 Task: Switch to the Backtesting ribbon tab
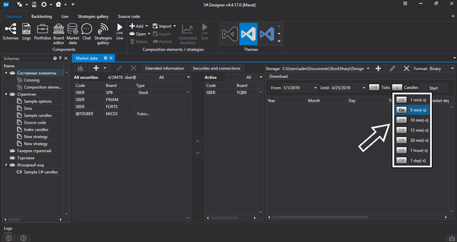pyautogui.click(x=42, y=17)
